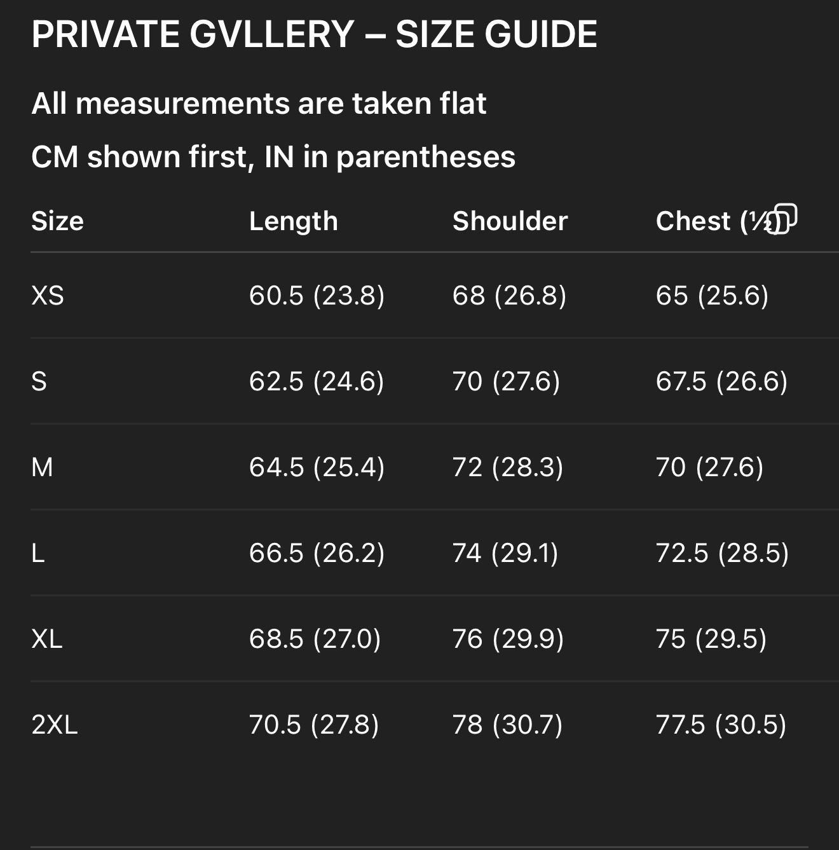Select the Shoulder column header
839x850 pixels.
pos(510,221)
